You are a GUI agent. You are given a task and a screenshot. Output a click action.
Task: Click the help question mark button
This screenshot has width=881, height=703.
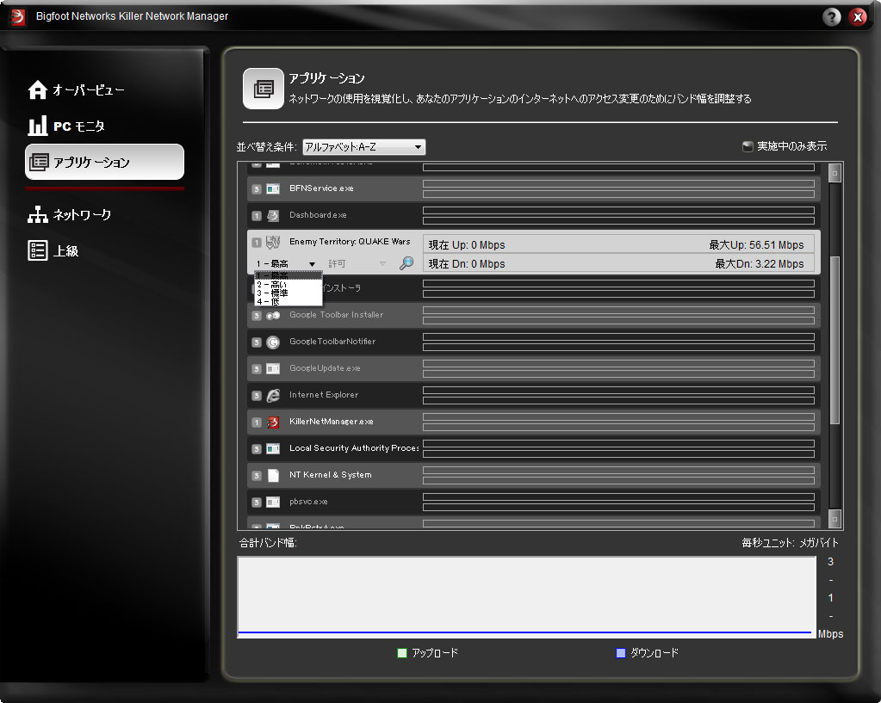pyautogui.click(x=832, y=17)
